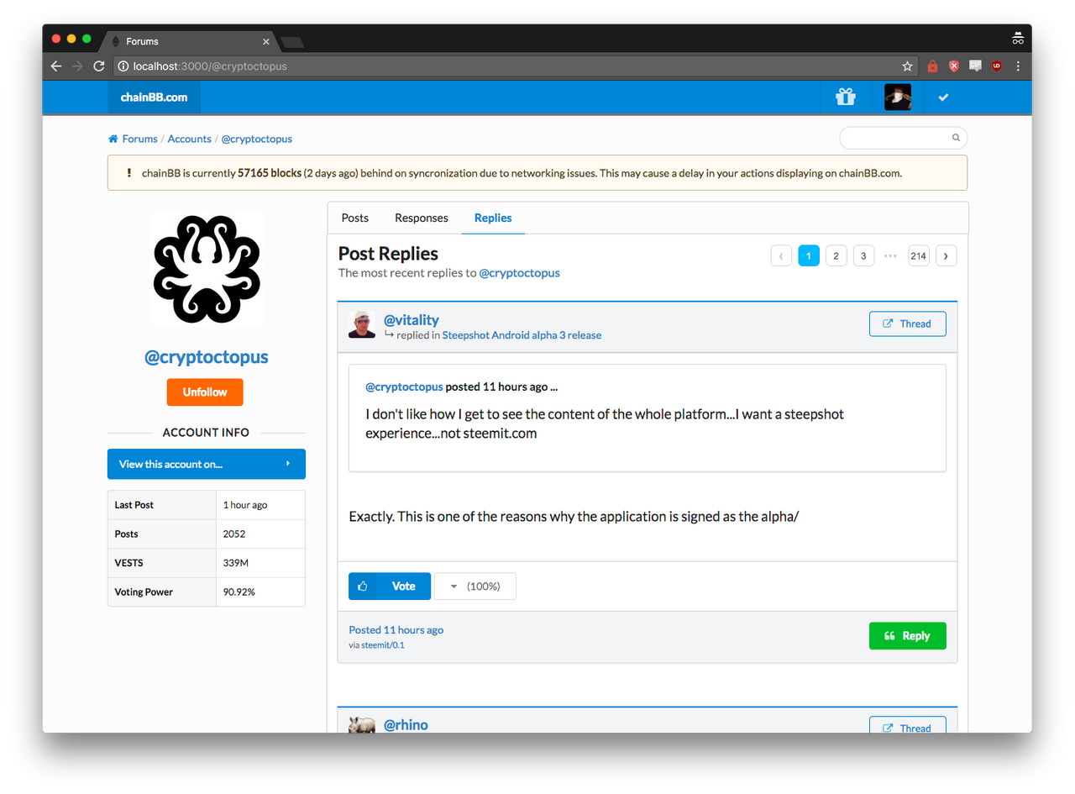Open the user avatar menu in the header
Viewport: 1075px width, 794px height.
point(898,97)
